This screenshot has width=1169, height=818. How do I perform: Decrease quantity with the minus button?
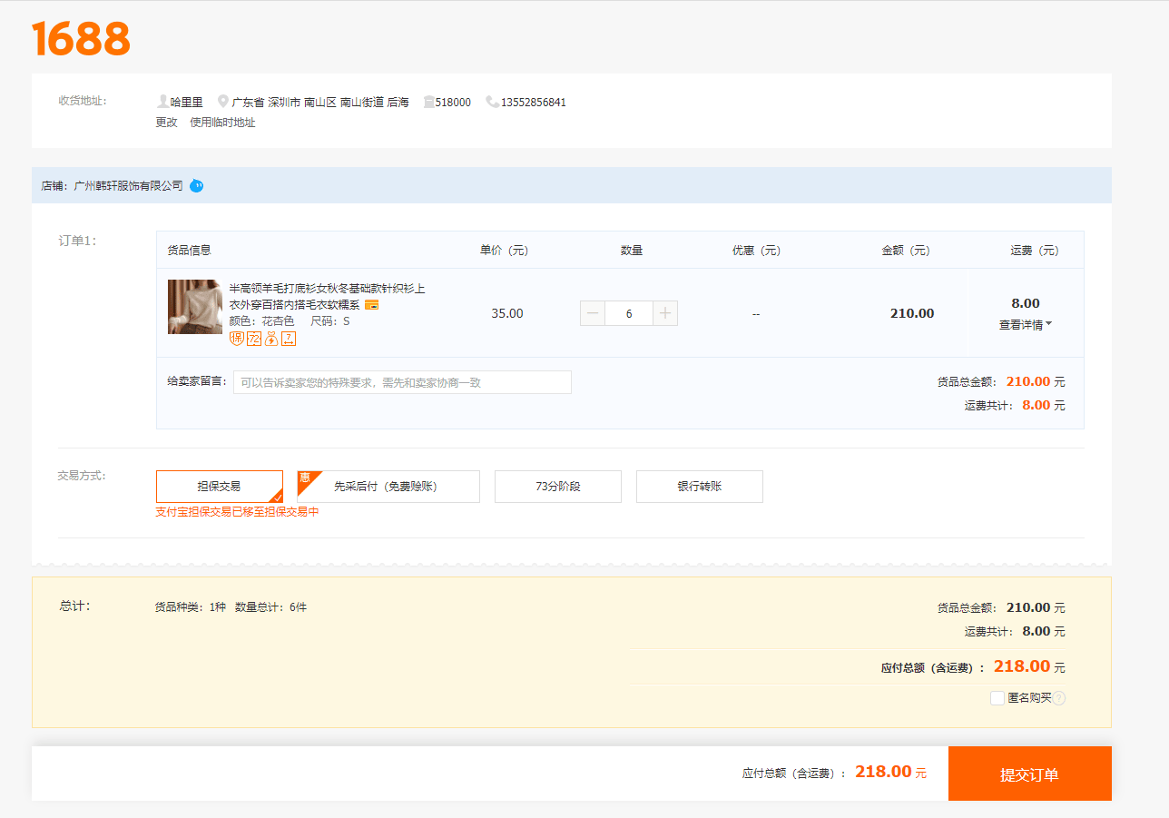[x=593, y=313]
